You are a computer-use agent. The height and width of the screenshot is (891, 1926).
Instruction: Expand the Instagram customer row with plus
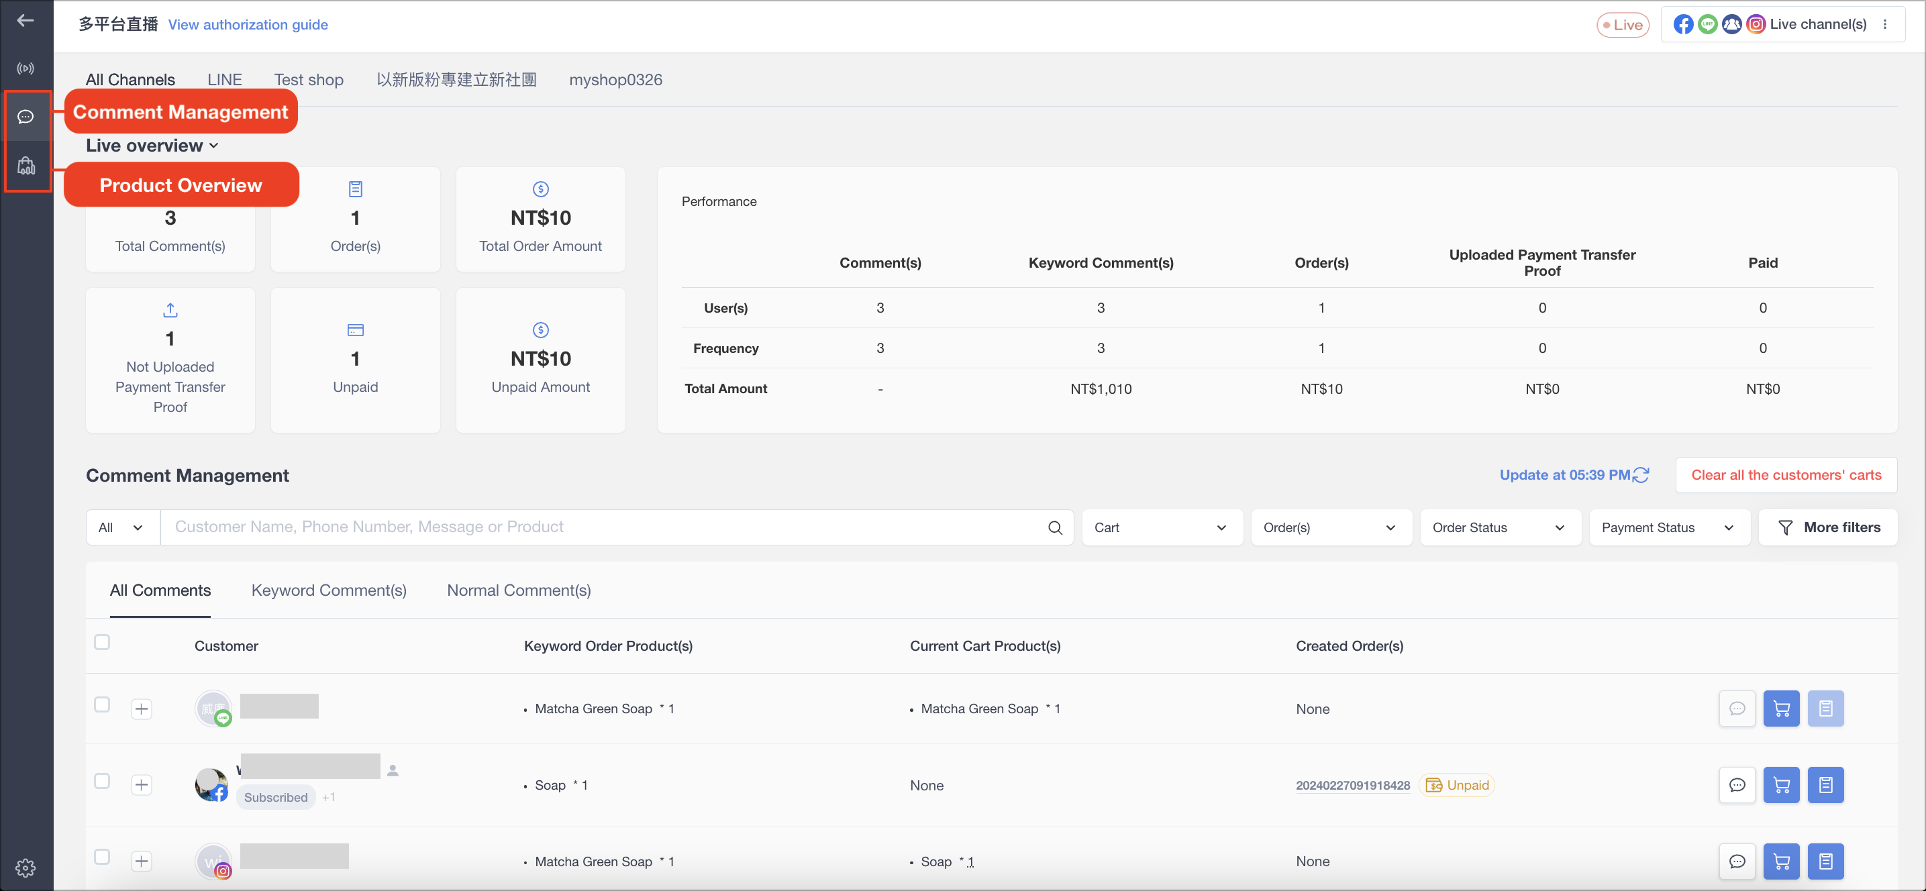click(x=142, y=861)
